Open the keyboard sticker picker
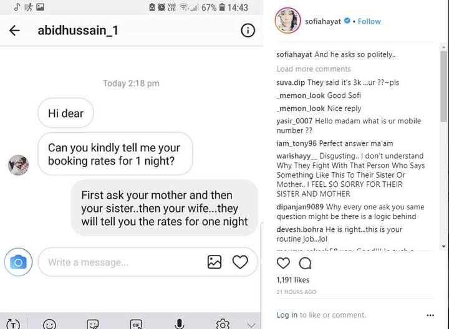 coord(93,324)
